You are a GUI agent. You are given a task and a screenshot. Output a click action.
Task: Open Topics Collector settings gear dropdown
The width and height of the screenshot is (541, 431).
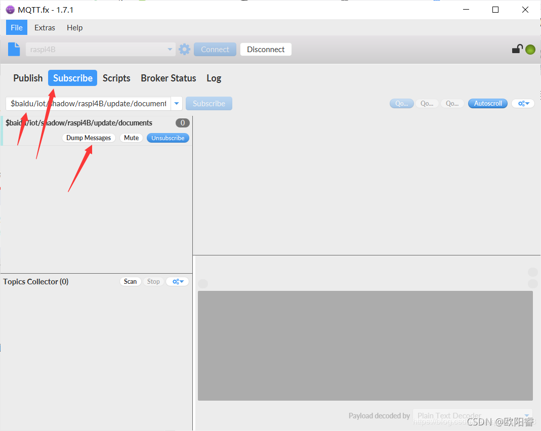pos(178,282)
